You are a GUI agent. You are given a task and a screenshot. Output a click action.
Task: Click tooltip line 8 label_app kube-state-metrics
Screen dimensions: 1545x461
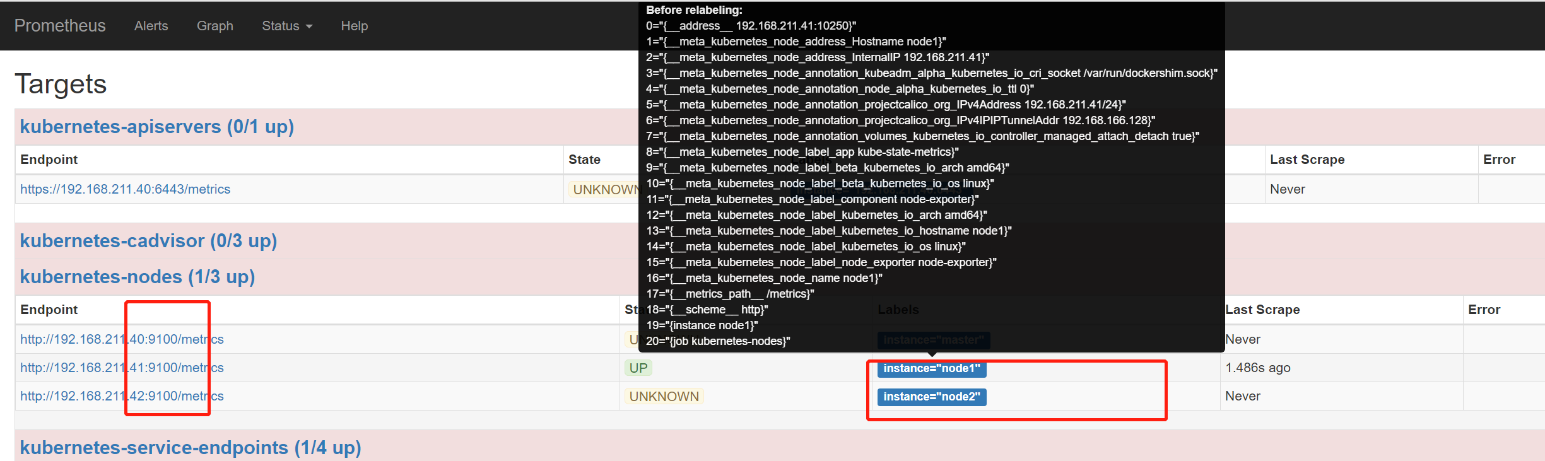[802, 152]
